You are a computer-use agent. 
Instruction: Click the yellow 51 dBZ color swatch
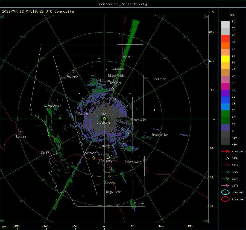pyautogui.click(x=225, y=59)
